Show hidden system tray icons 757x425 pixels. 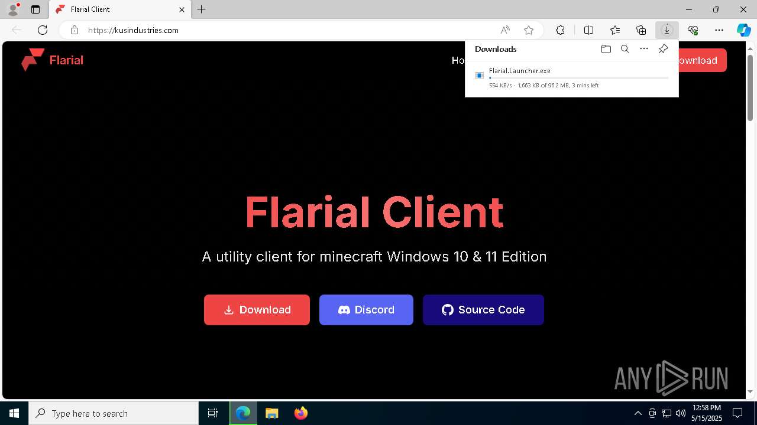pyautogui.click(x=638, y=413)
